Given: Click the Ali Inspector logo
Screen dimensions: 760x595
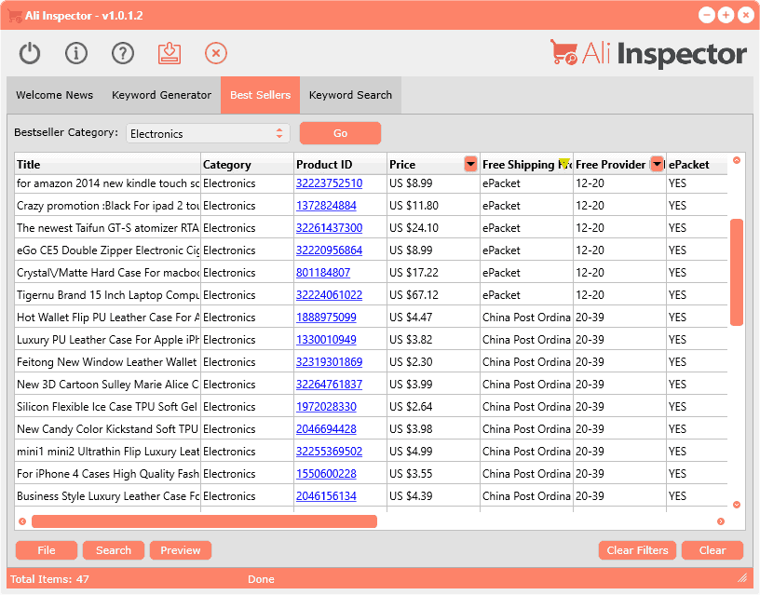Looking at the screenshot, I should coord(648,53).
